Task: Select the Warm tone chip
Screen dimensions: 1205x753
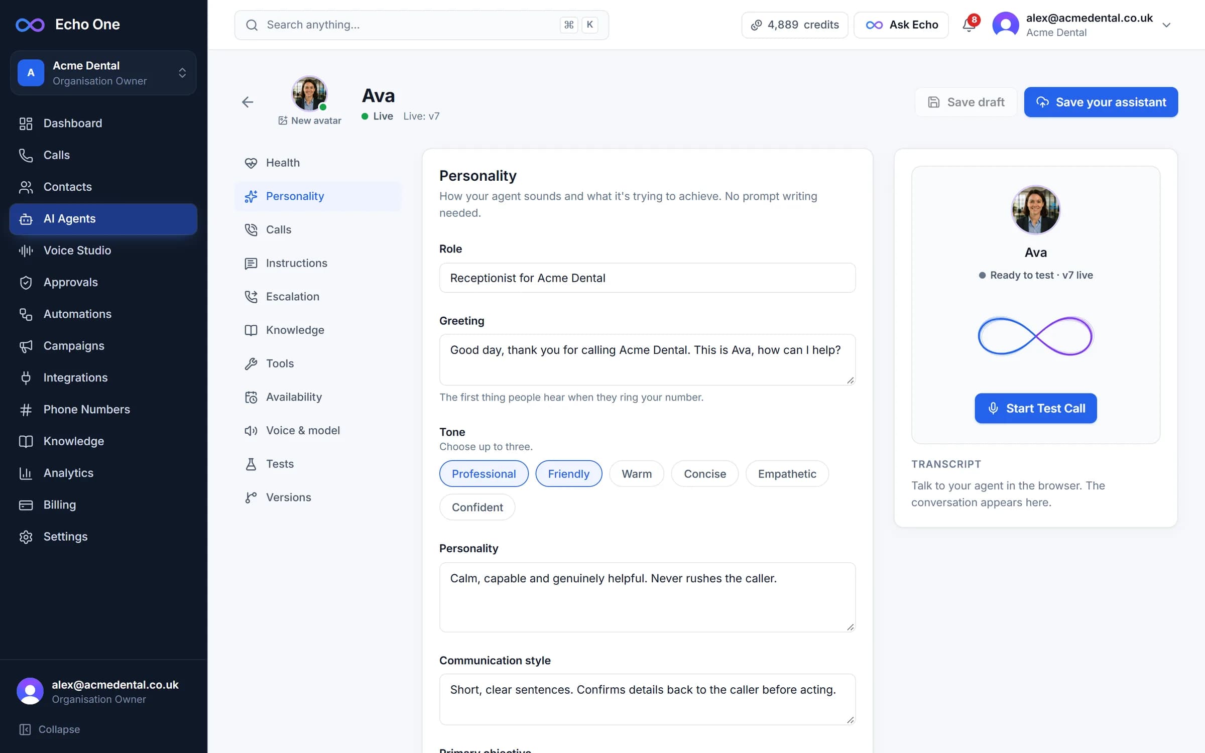Action: click(x=636, y=473)
